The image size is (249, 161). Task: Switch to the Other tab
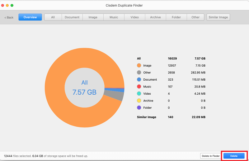(x=195, y=17)
